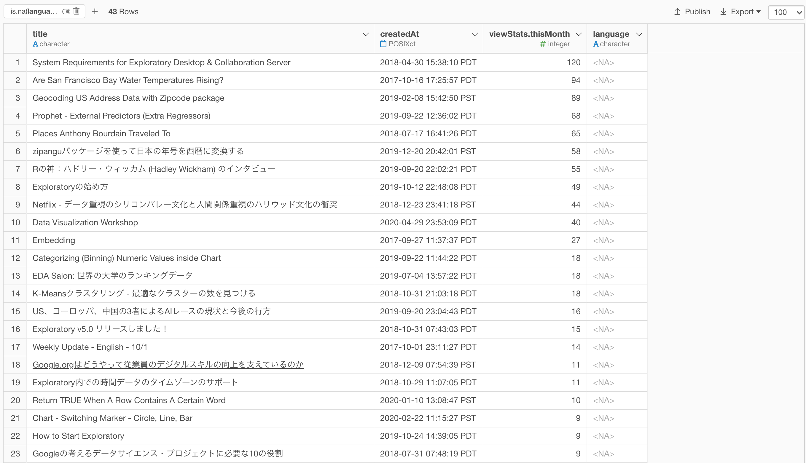Open the viewStats.thisMonth column dropdown menu
This screenshot has height=463, width=806.
579,34
